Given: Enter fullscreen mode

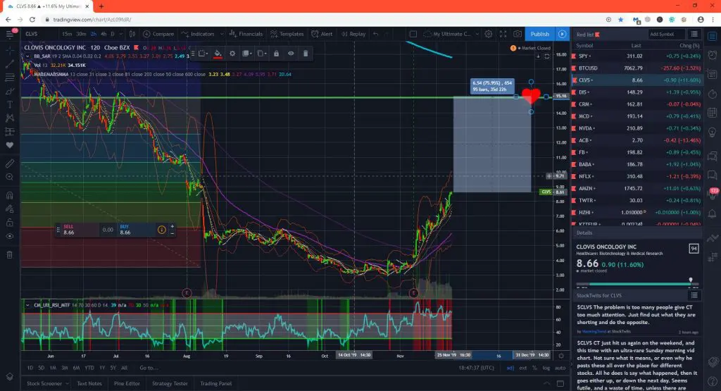Looking at the screenshot, I should tap(503, 34).
